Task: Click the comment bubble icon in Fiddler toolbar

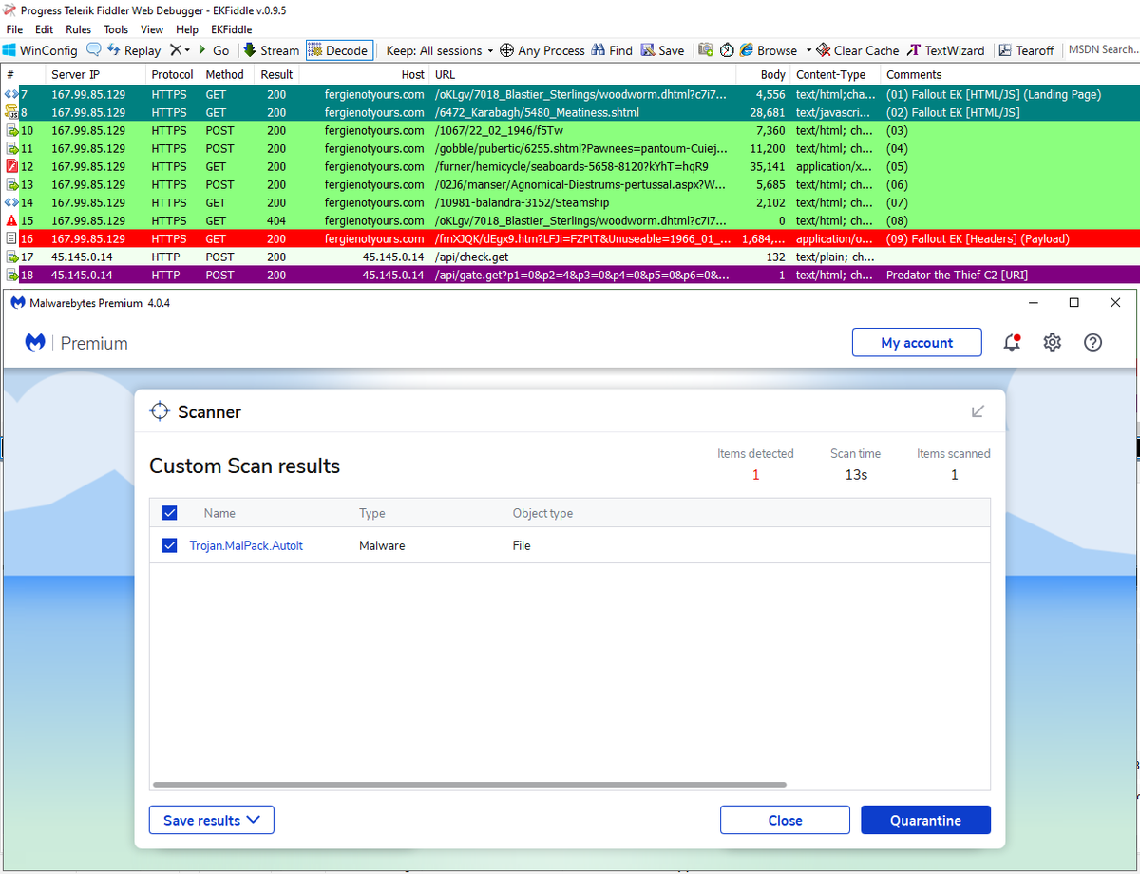Action: [93, 50]
